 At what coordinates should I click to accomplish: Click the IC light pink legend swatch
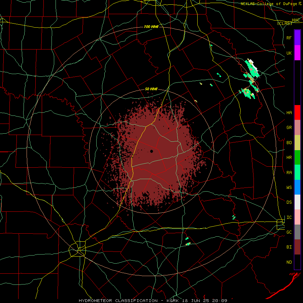(x=297, y=217)
